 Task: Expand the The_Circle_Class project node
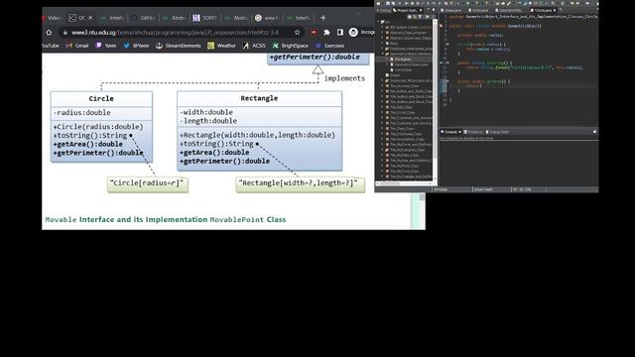coord(382,112)
